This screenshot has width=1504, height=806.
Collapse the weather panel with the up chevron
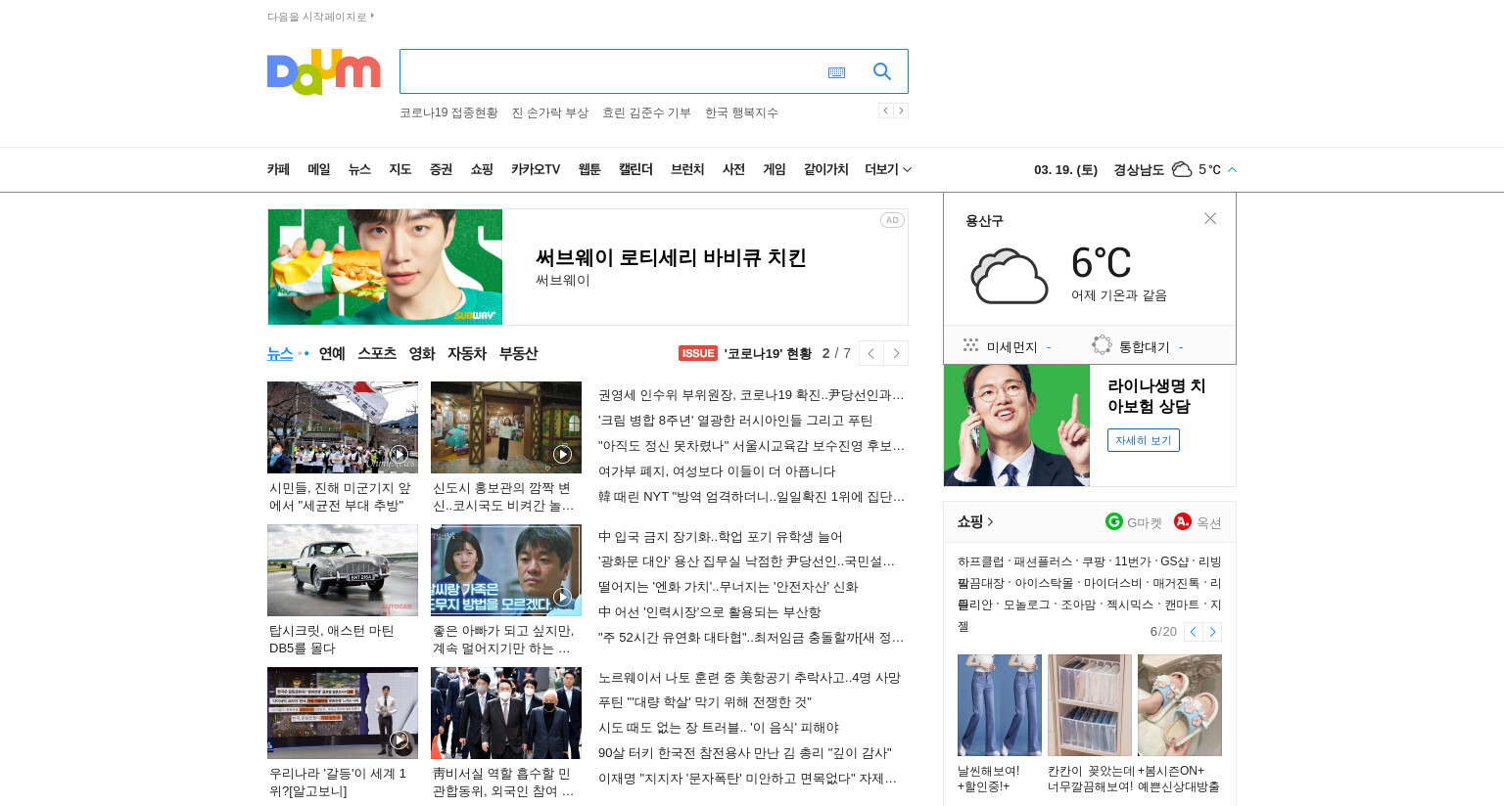(1232, 169)
